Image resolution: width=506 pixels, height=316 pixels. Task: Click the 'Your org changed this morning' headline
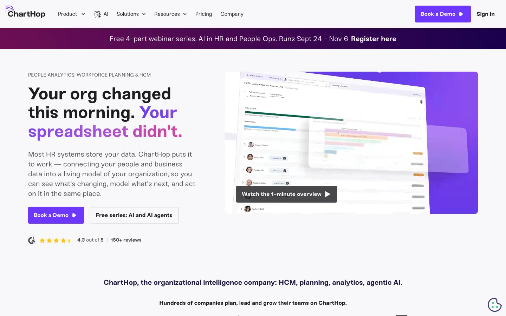tap(105, 112)
